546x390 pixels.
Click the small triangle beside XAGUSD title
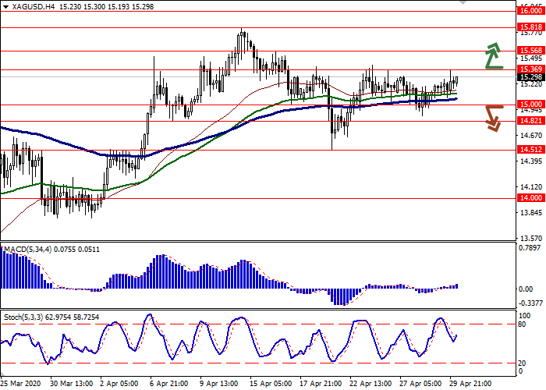tap(5, 5)
